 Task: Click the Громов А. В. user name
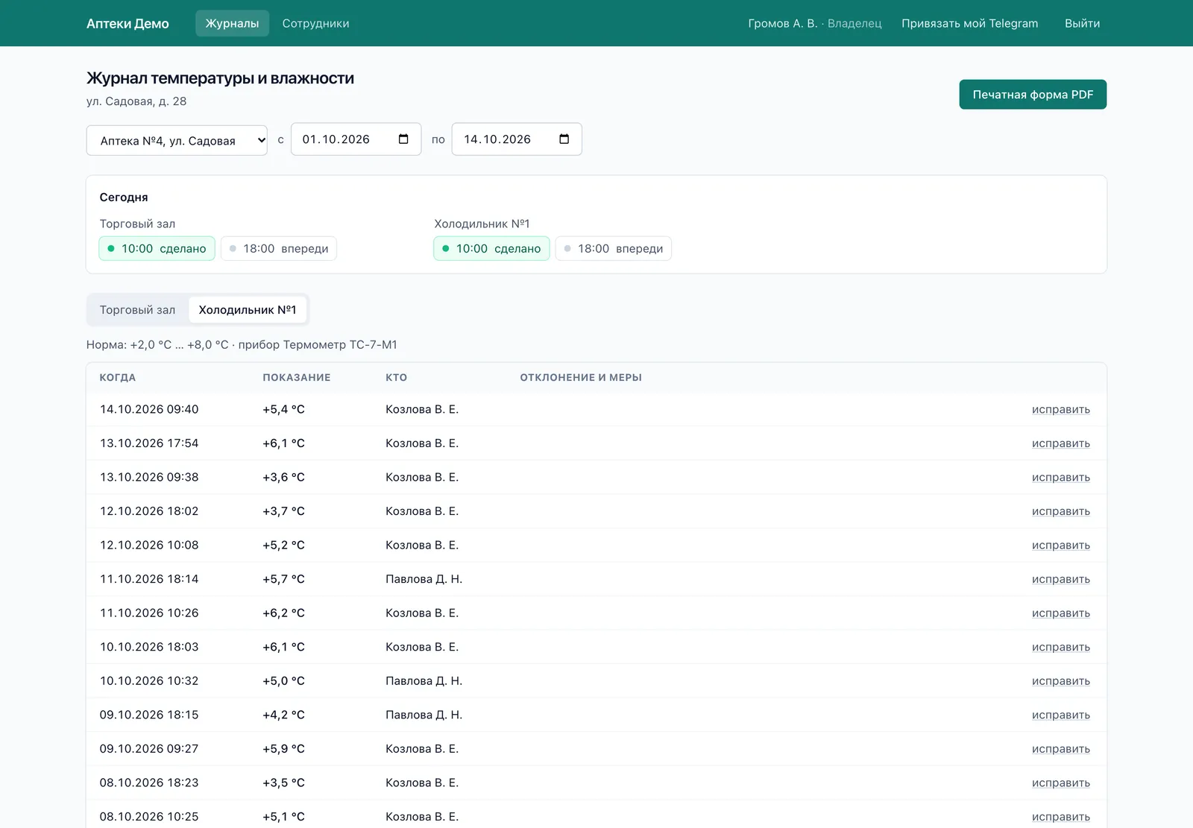coord(783,23)
